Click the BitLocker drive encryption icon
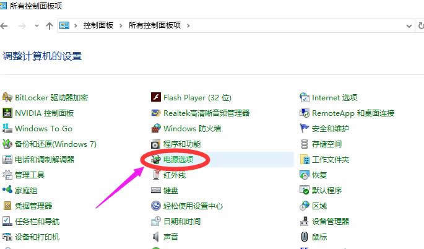Screen dimensions: 424x249 (x=7, y=97)
